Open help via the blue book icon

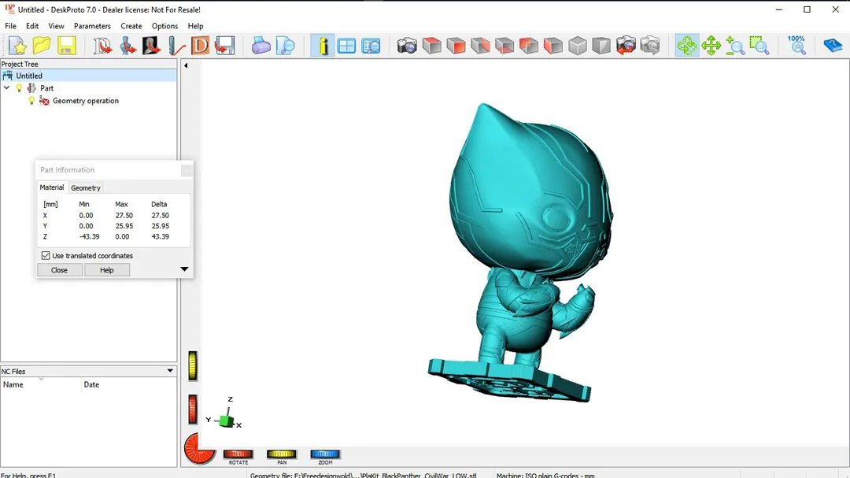click(832, 46)
